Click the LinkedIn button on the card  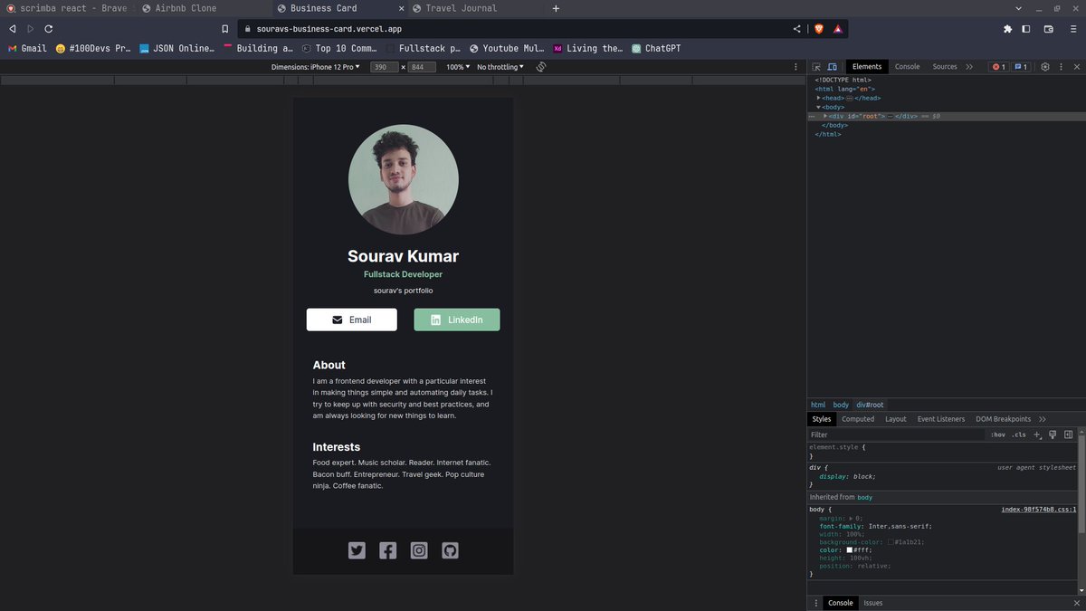coord(457,320)
